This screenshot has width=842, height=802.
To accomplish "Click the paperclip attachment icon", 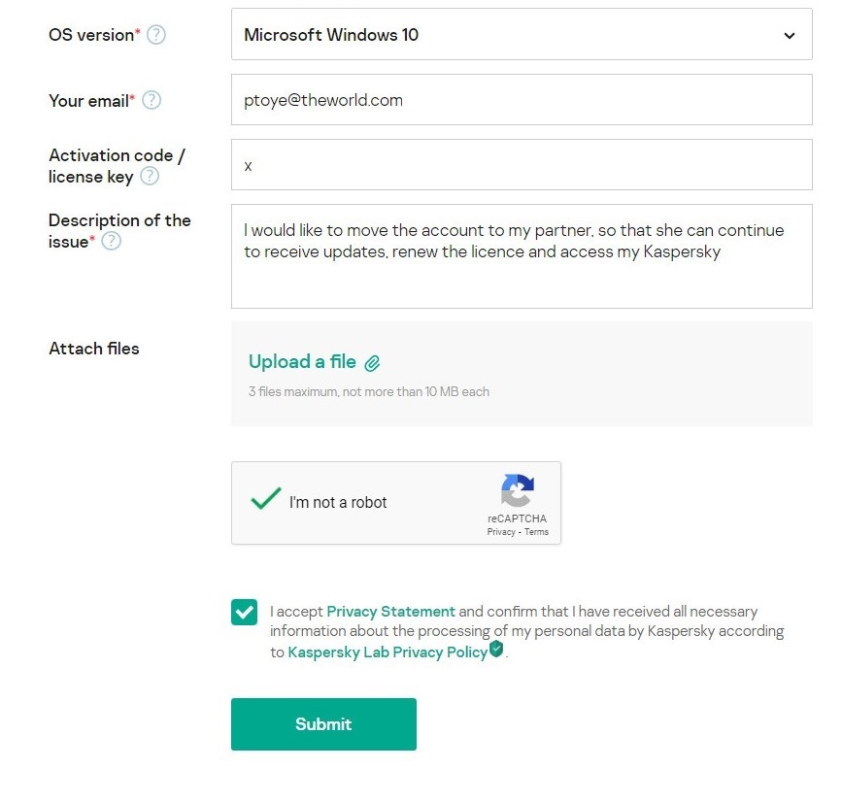I will [x=372, y=363].
